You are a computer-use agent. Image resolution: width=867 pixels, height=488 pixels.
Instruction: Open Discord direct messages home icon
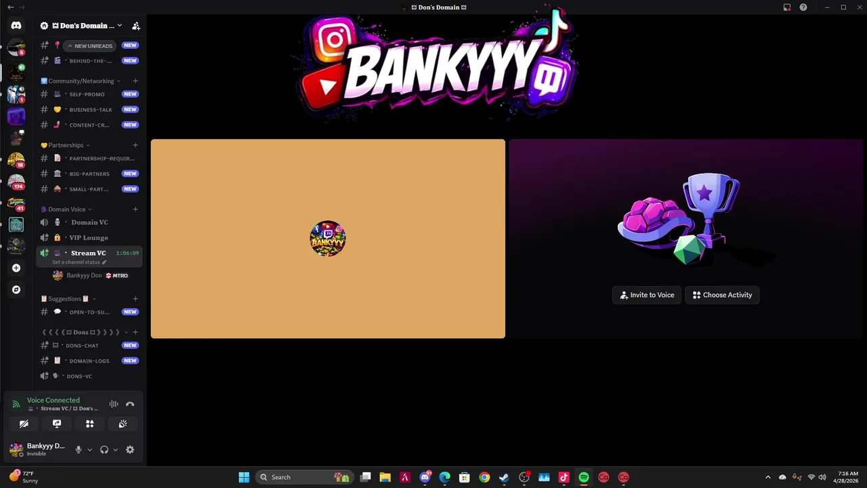click(16, 26)
